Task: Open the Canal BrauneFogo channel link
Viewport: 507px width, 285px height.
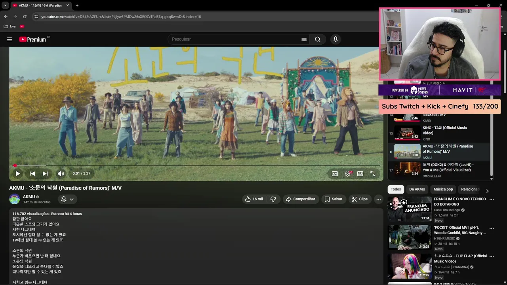Action: [x=447, y=210]
